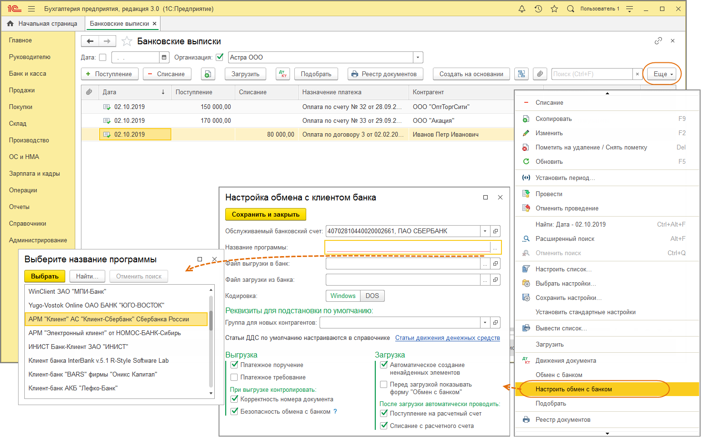Sort by the Дата column header
Screen dimensions: 701x437
pos(135,92)
